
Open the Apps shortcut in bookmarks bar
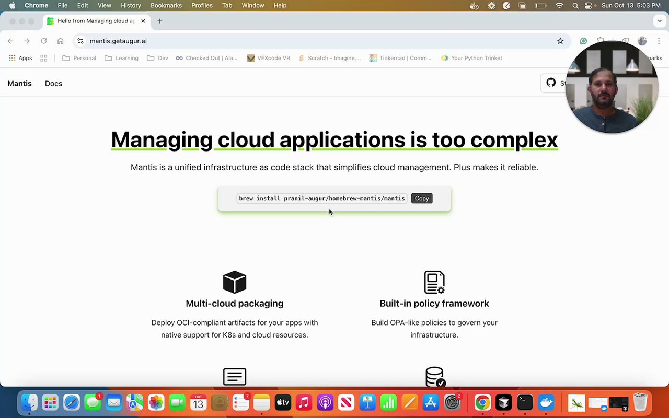[20, 58]
